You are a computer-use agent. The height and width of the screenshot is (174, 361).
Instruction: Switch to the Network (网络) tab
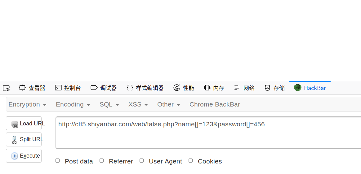pos(244,88)
